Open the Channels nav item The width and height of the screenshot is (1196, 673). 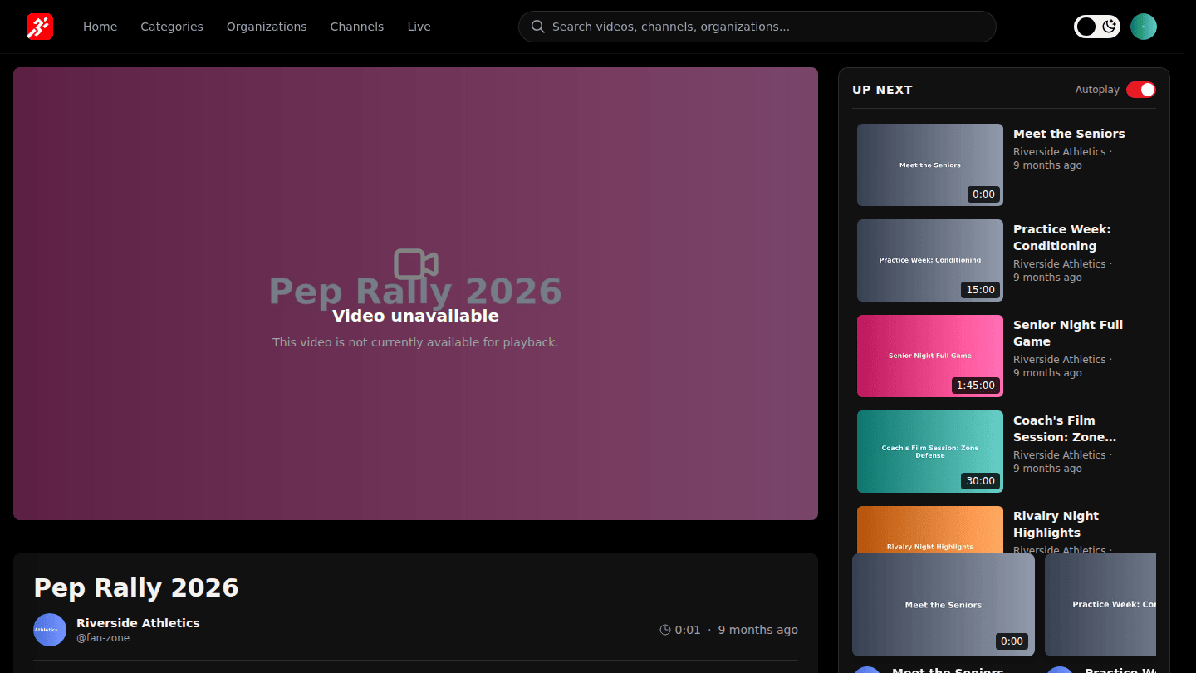pos(357,27)
